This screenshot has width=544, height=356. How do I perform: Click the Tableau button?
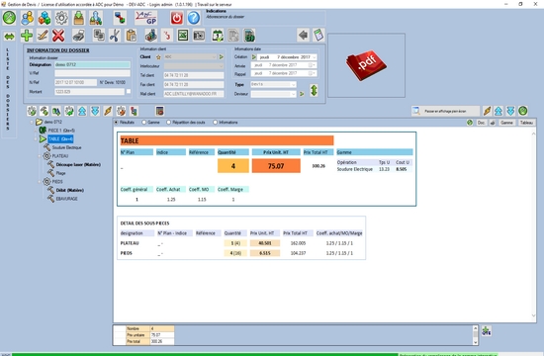(526, 123)
